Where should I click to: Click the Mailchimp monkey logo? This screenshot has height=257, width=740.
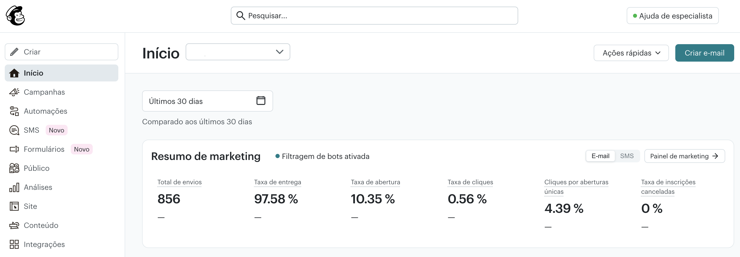point(16,16)
